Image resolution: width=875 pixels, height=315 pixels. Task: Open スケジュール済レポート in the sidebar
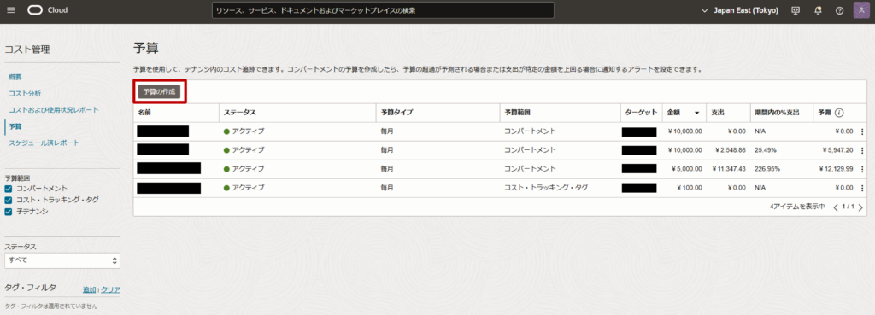click(44, 143)
